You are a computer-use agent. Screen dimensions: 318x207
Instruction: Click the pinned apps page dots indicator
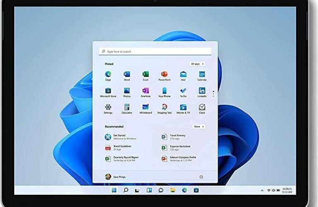coord(213,94)
